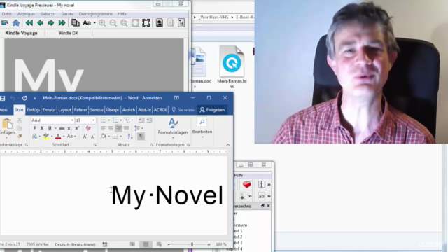The image size is (448, 252).
Task: Open Dienstprogramme menu in Kindle Previewer
Action: click(x=96, y=14)
